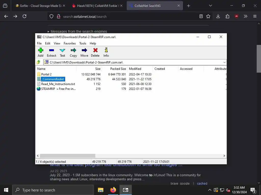Open the notification center icon
Viewport: 261px width, 195px height.
coord(253,190)
